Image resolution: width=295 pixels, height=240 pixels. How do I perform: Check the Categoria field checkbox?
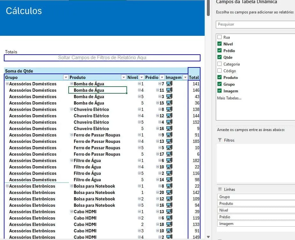(x=219, y=64)
